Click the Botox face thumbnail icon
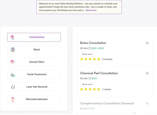 [13, 50]
